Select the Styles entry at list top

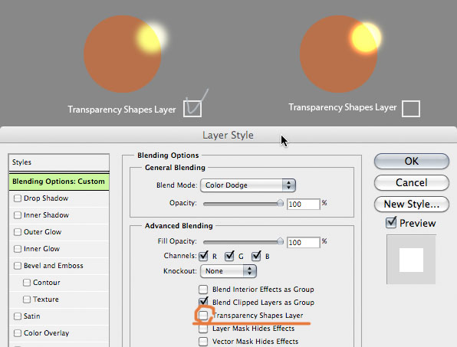[59, 162]
